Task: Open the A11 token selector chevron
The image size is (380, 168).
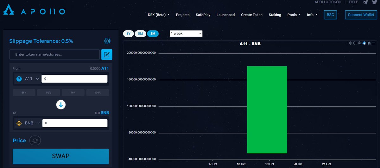Action: pyautogui.click(x=38, y=79)
